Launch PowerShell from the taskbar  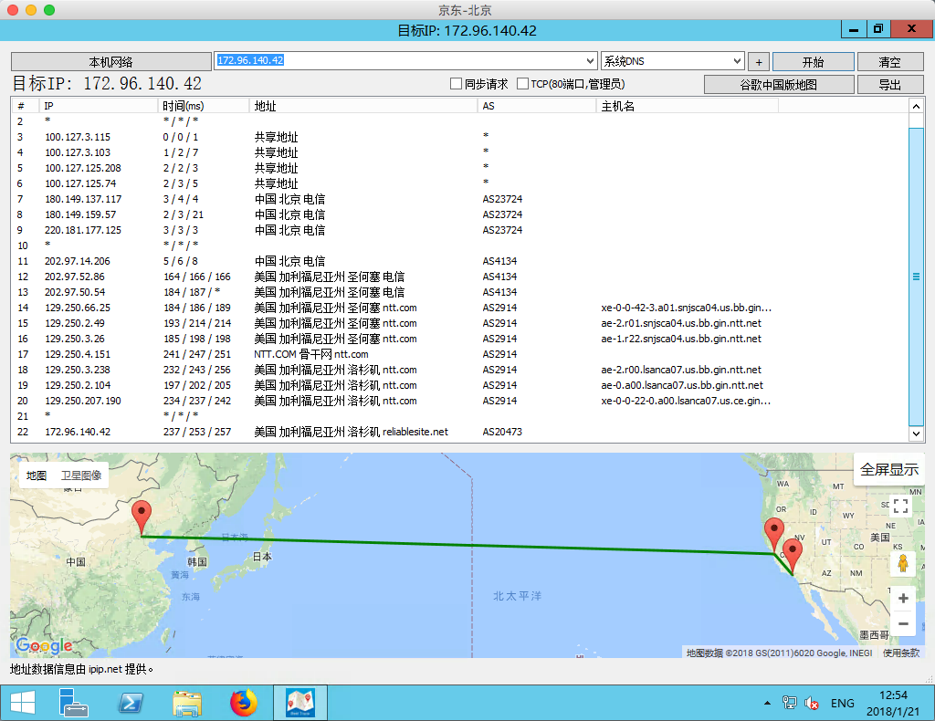(x=131, y=703)
